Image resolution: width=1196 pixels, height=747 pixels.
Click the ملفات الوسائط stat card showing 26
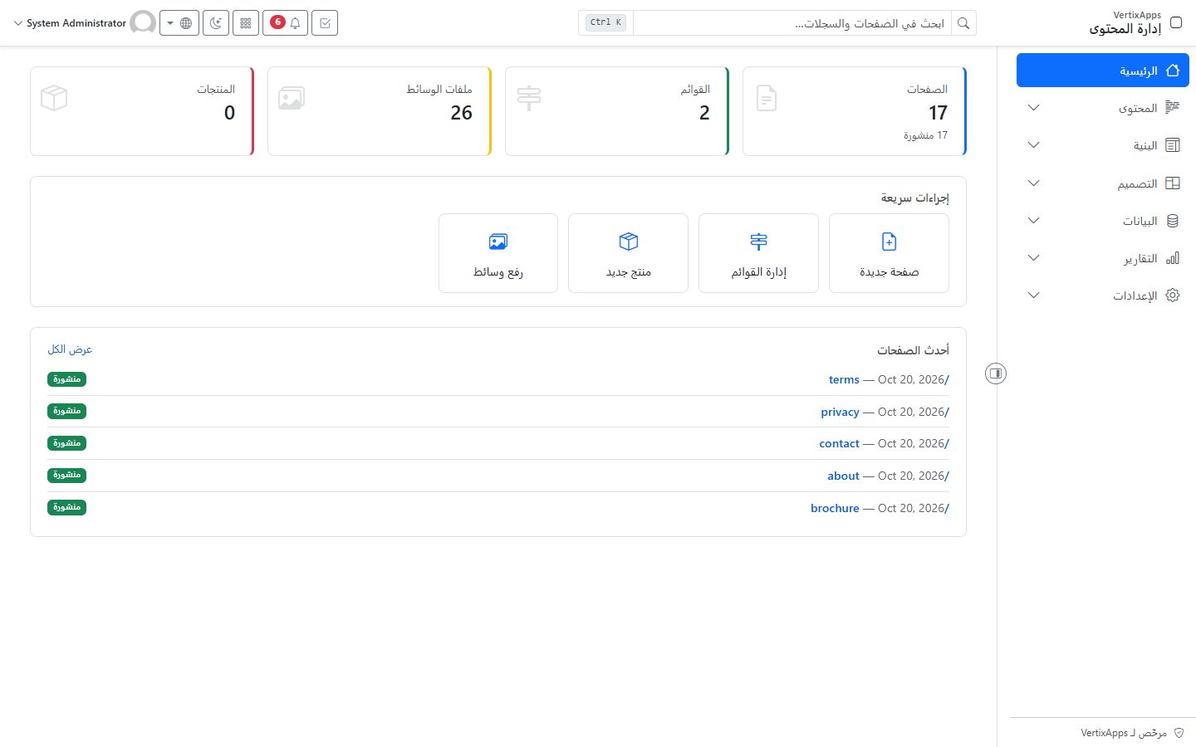click(380, 111)
